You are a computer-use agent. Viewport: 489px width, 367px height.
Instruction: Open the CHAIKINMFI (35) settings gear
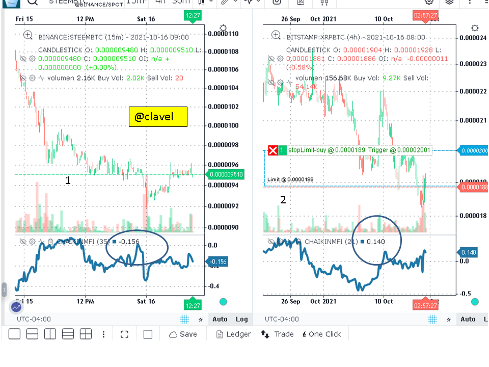point(32,242)
